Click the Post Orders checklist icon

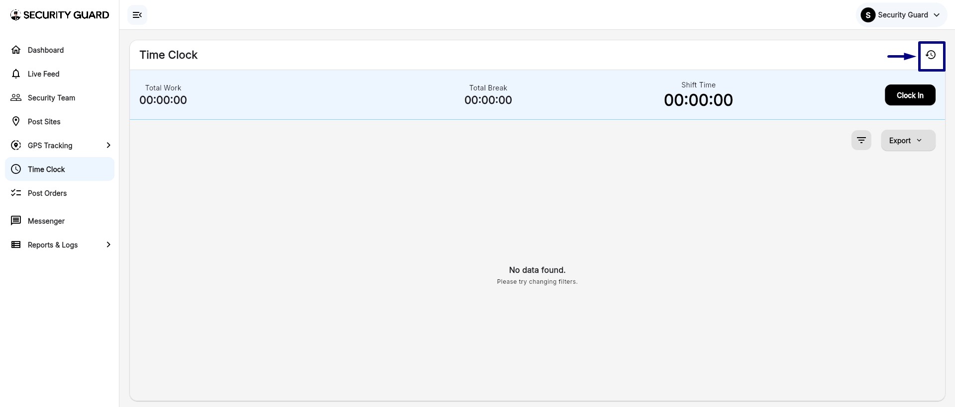[x=16, y=193]
